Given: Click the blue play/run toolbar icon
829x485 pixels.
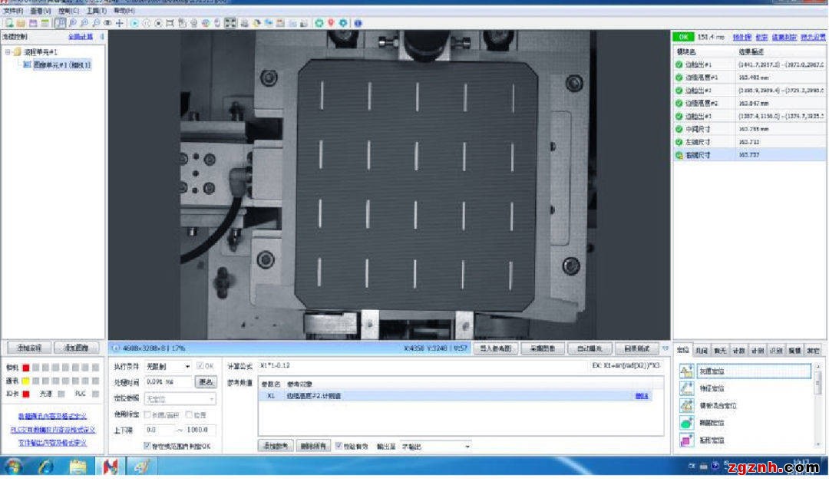Looking at the screenshot, I should pos(135,23).
